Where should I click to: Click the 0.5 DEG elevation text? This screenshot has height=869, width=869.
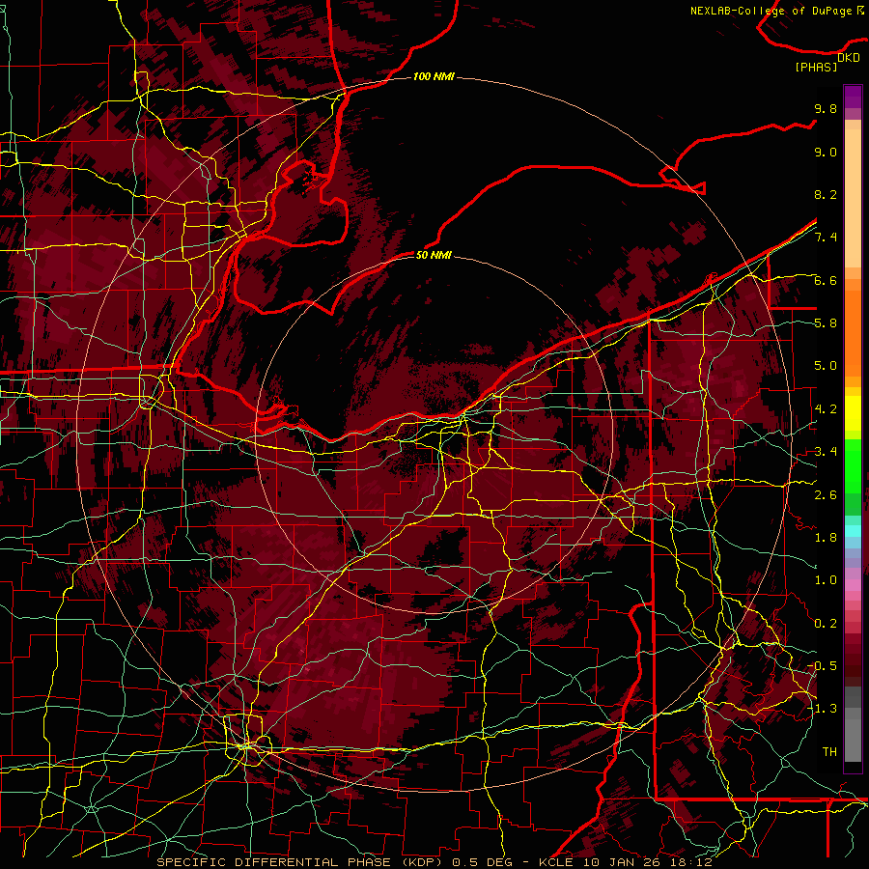(482, 862)
